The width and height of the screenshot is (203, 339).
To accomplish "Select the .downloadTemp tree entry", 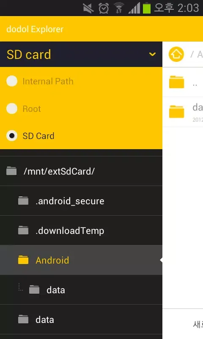I will click(x=81, y=231).
